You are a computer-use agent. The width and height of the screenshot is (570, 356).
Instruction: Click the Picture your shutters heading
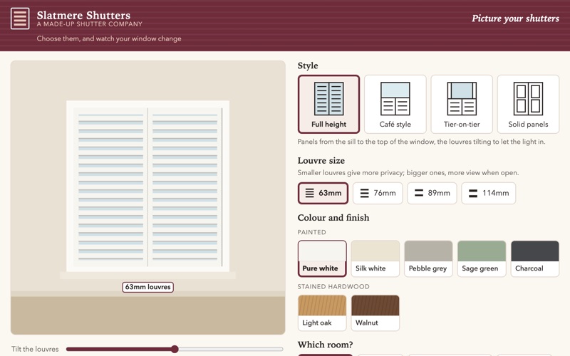[515, 19]
